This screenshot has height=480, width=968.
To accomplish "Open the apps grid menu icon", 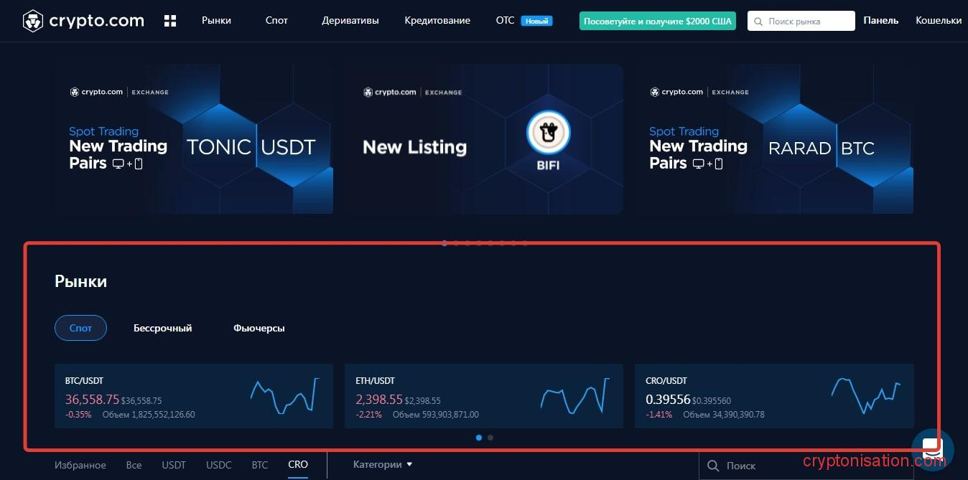I will (170, 21).
